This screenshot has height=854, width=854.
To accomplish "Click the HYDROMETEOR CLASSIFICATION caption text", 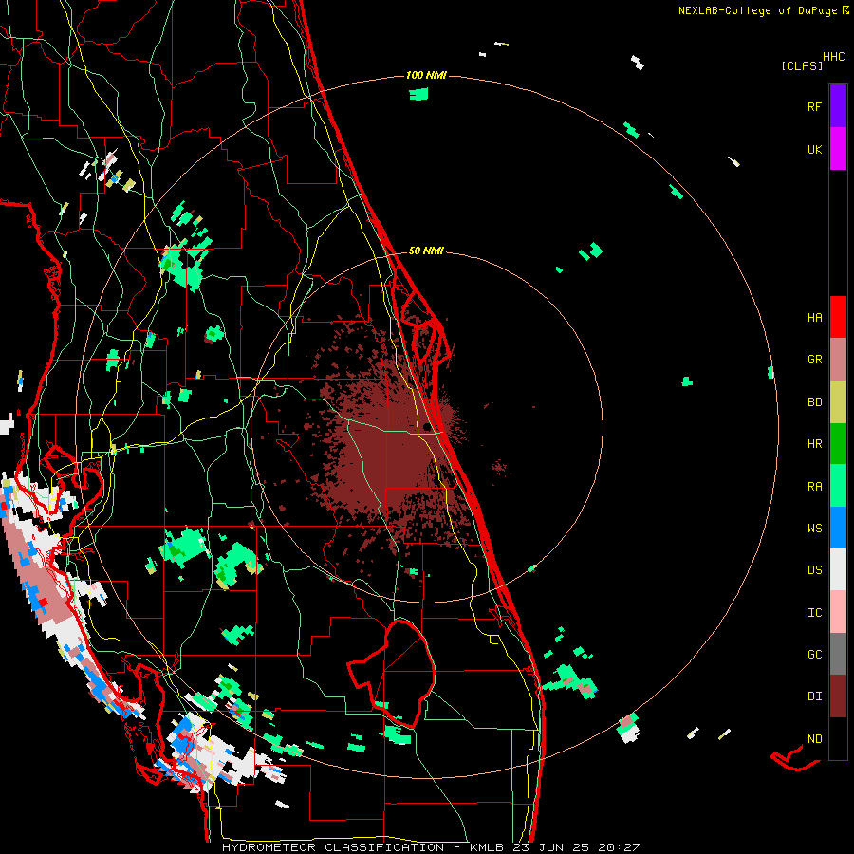I will [333, 847].
